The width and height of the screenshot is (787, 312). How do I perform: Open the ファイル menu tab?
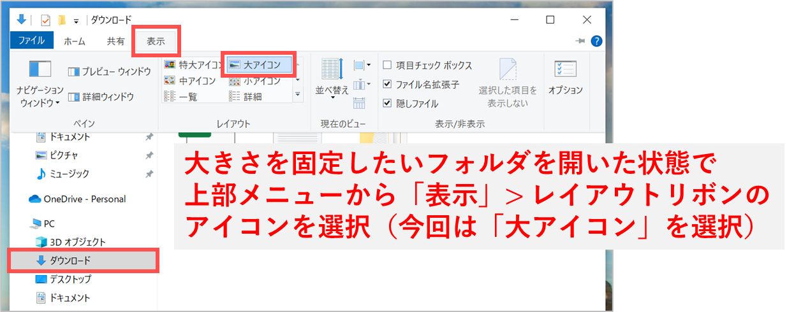click(31, 41)
